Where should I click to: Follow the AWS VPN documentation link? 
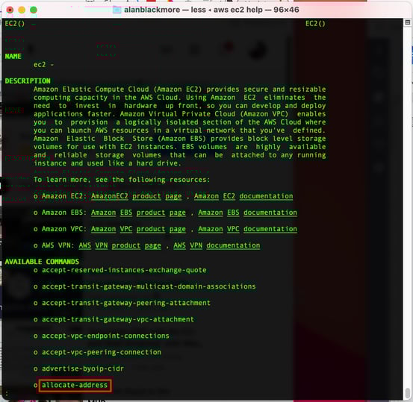[x=217, y=245]
